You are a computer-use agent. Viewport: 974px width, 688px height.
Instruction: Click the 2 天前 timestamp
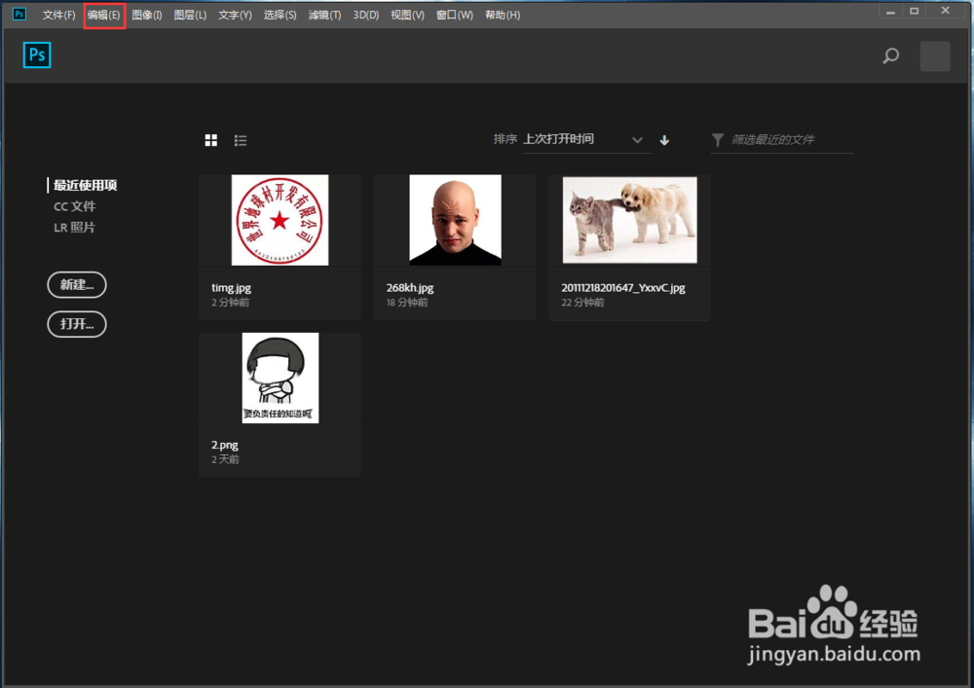pyautogui.click(x=226, y=459)
